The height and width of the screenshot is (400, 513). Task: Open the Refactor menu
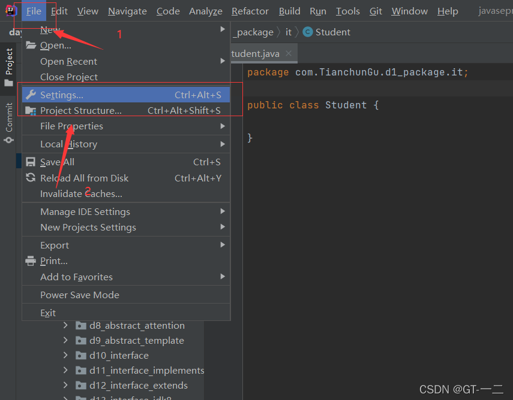(x=250, y=11)
